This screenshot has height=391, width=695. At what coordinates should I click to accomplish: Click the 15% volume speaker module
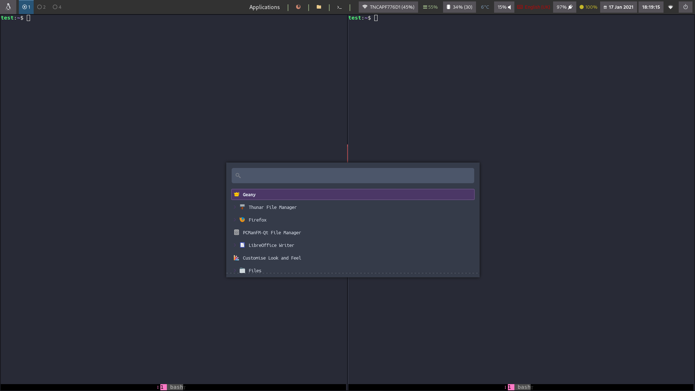click(x=504, y=7)
